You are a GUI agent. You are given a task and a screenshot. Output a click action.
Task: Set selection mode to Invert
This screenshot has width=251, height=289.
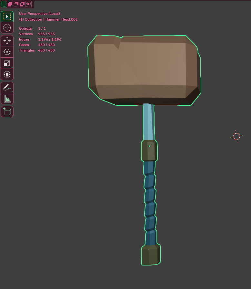click(22, 4)
